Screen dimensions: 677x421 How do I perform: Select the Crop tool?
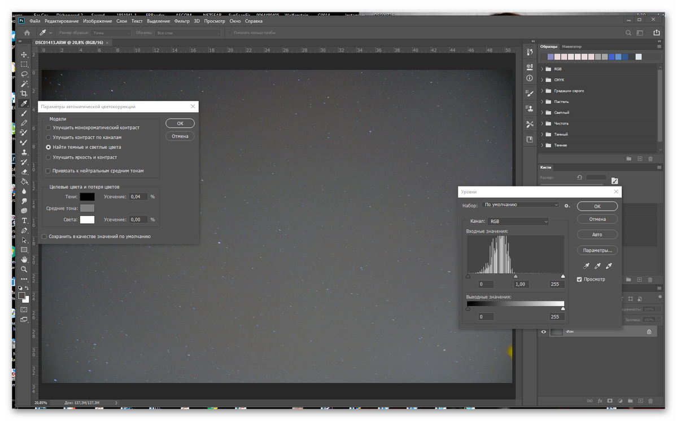(24, 94)
